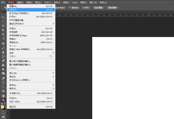Click the 适合屏幕 button
The width and height of the screenshot is (174, 119).
click(x=98, y=8)
